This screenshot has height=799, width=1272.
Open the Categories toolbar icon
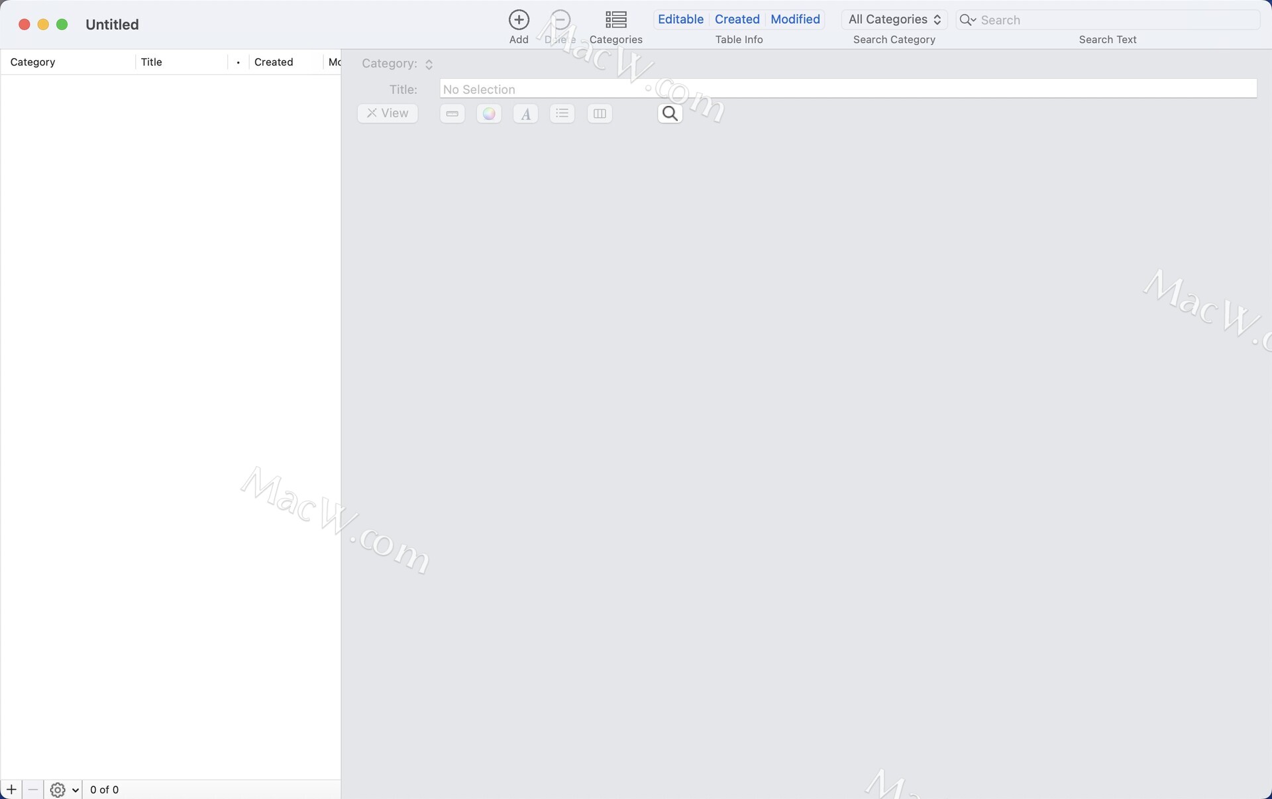click(615, 20)
